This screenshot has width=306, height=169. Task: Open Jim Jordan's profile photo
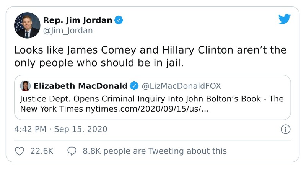26,25
